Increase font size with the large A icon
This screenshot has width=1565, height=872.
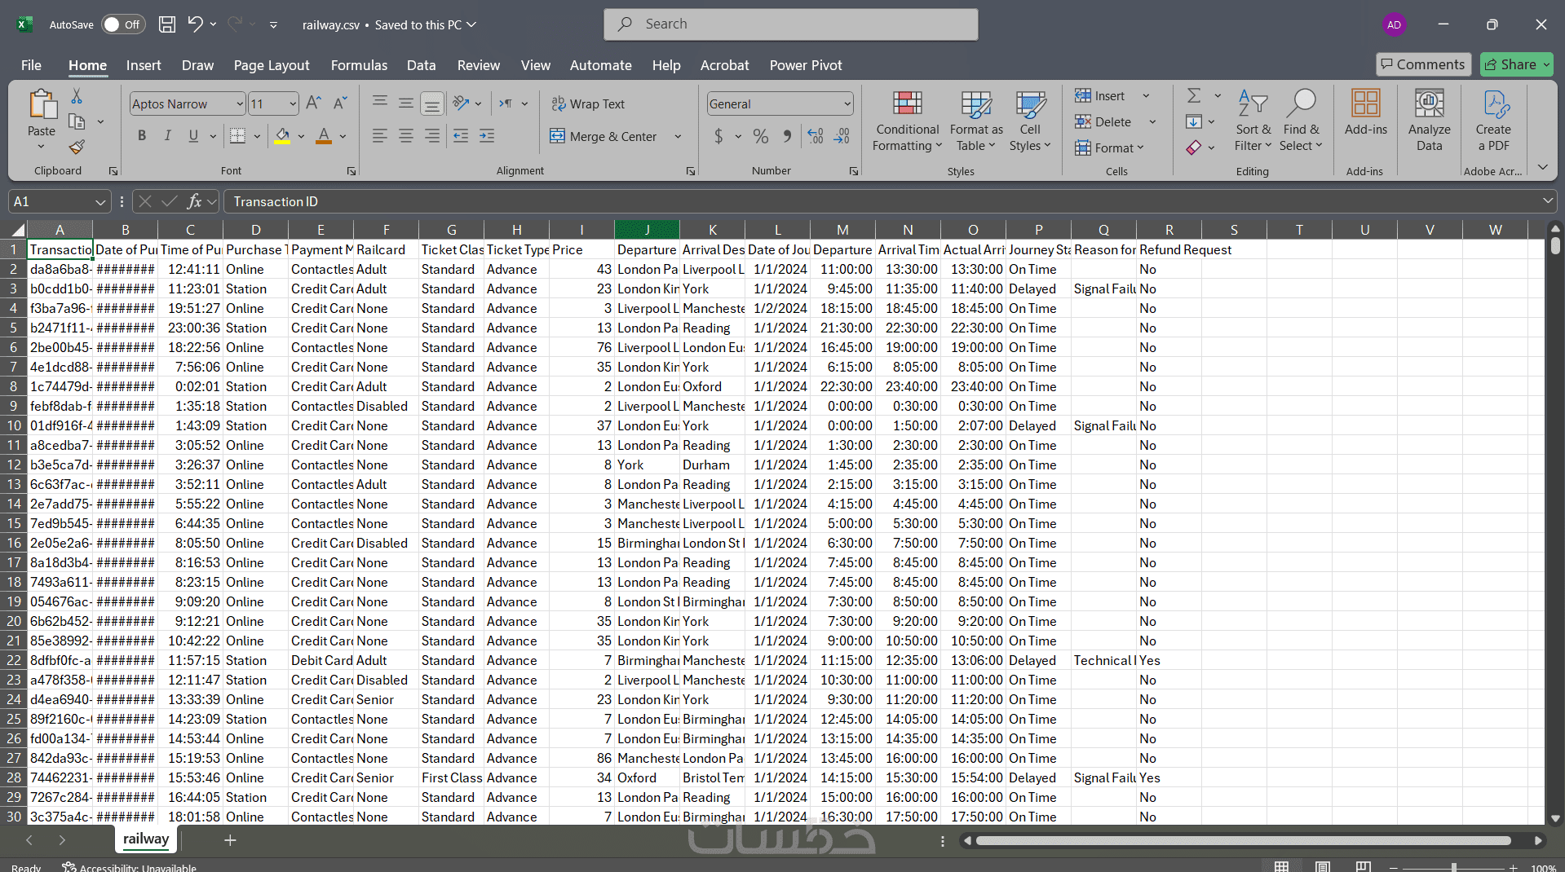click(x=313, y=103)
